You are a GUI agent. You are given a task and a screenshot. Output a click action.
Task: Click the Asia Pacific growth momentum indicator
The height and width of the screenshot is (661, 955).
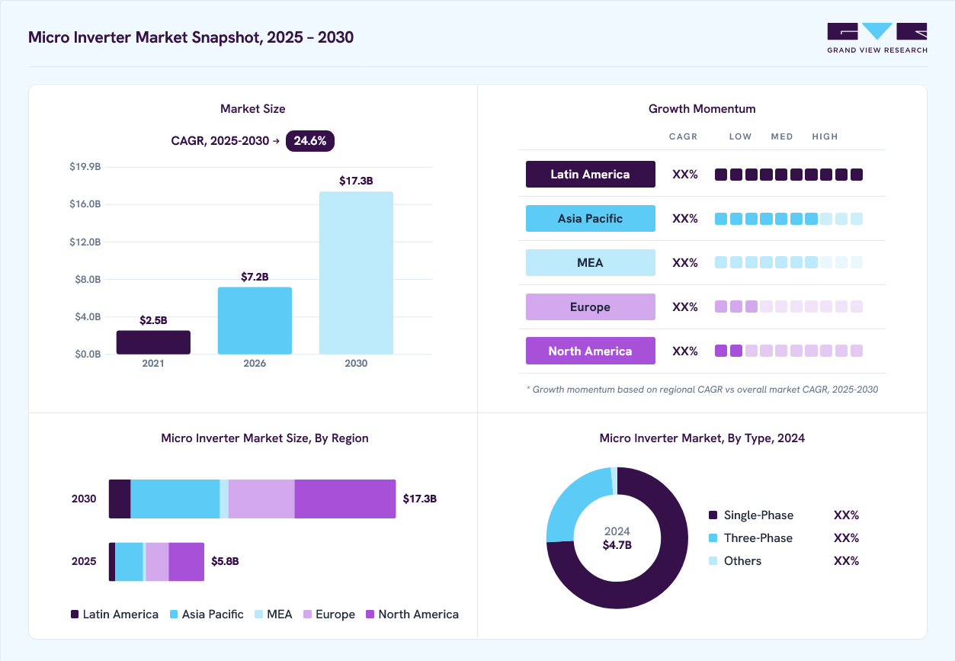(789, 219)
